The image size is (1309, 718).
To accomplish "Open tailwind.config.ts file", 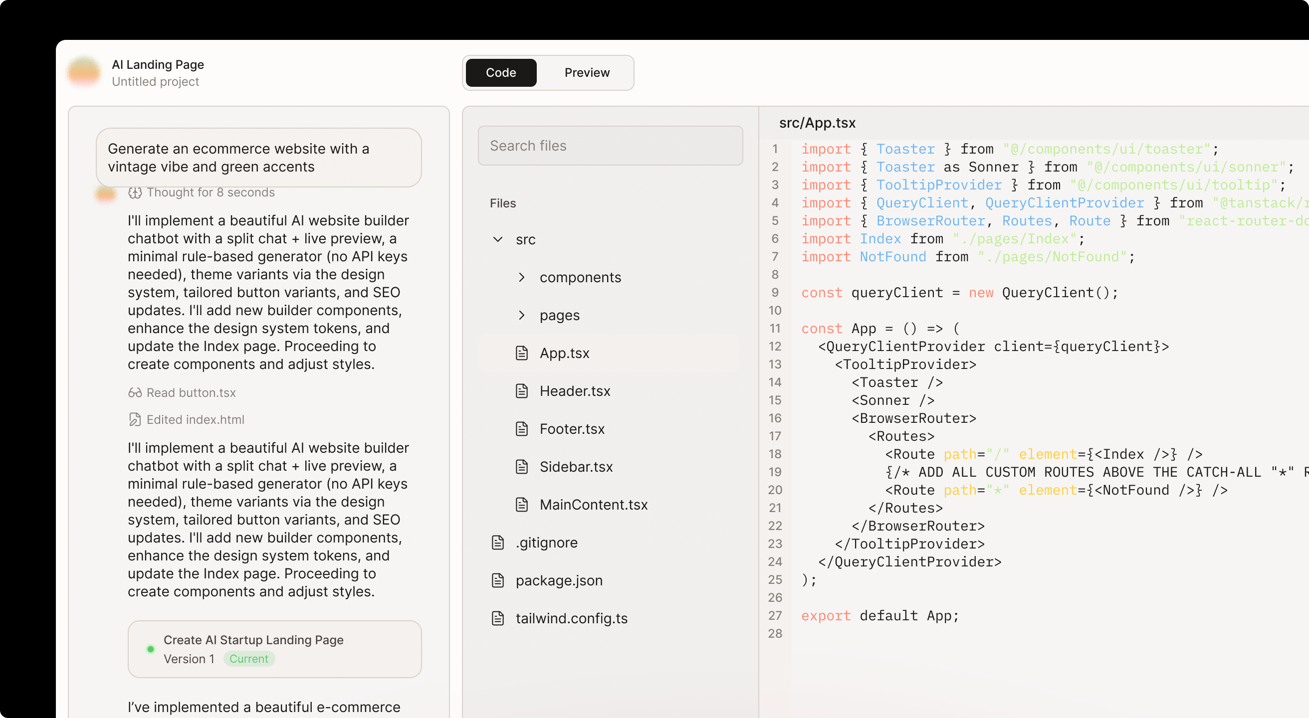I will click(x=571, y=618).
